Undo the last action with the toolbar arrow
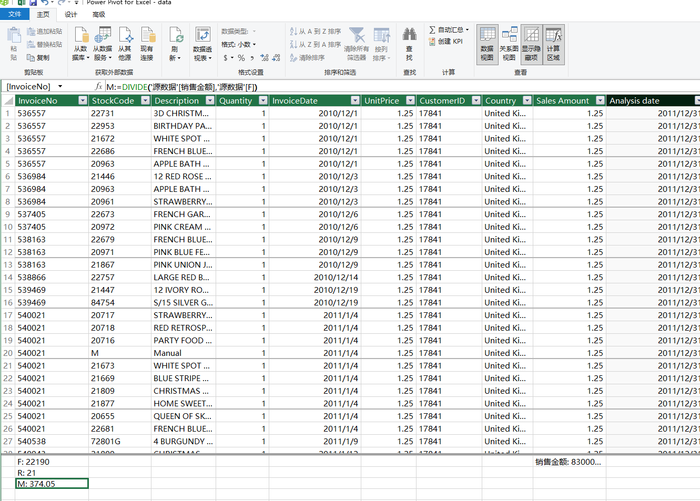This screenshot has width=700, height=501. [x=45, y=3]
